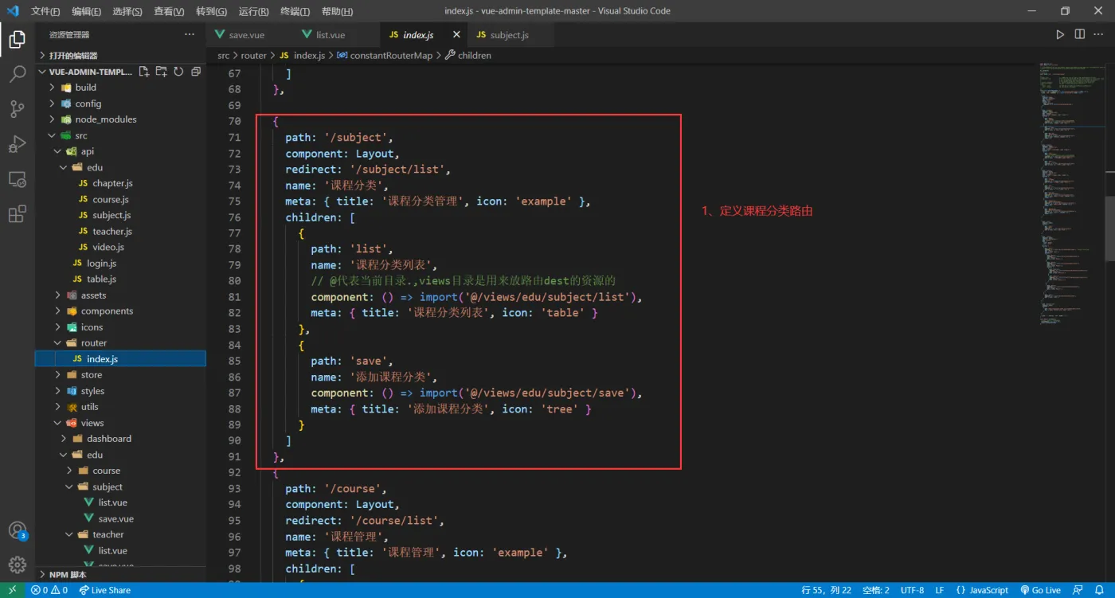Click Go Live in status bar
The image size is (1115, 598).
point(1040,590)
